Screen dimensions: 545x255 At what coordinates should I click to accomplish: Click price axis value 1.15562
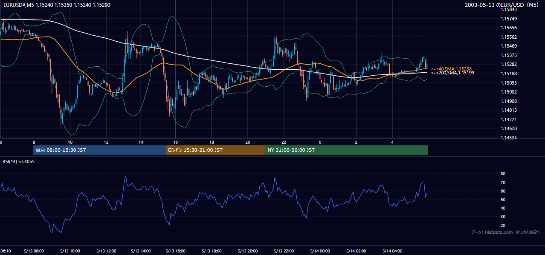click(x=508, y=37)
